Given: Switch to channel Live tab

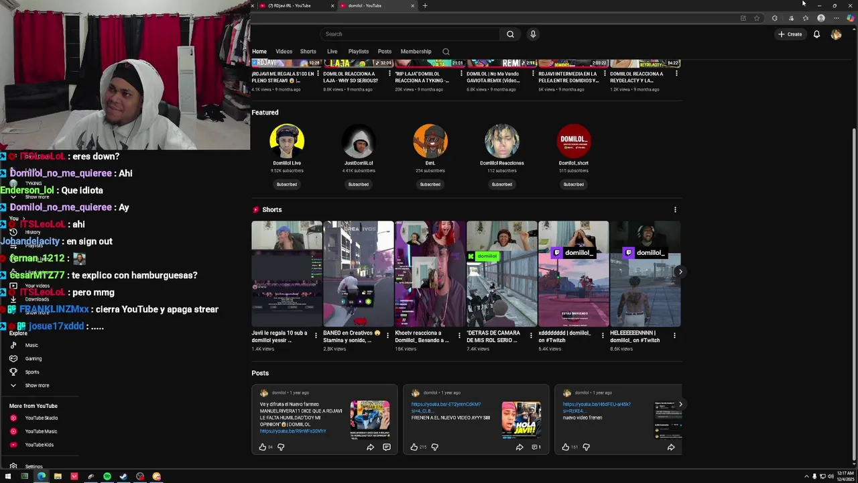Looking at the screenshot, I should coord(332,52).
